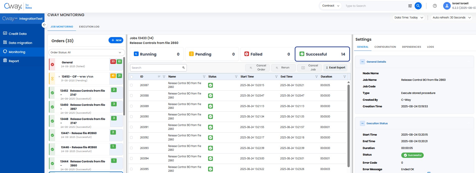Toggle the select-all header checkbox
Viewport: 476px width, 173px height.
pyautogui.click(x=131, y=77)
